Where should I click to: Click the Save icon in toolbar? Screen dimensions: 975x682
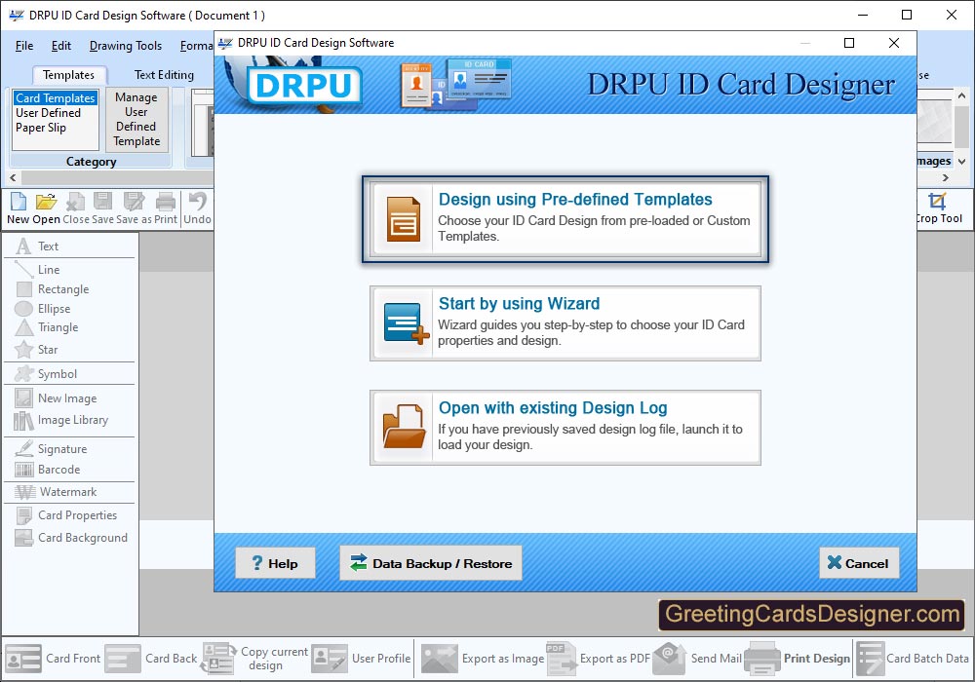102,202
